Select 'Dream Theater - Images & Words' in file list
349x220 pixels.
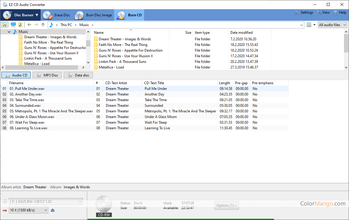point(125,39)
